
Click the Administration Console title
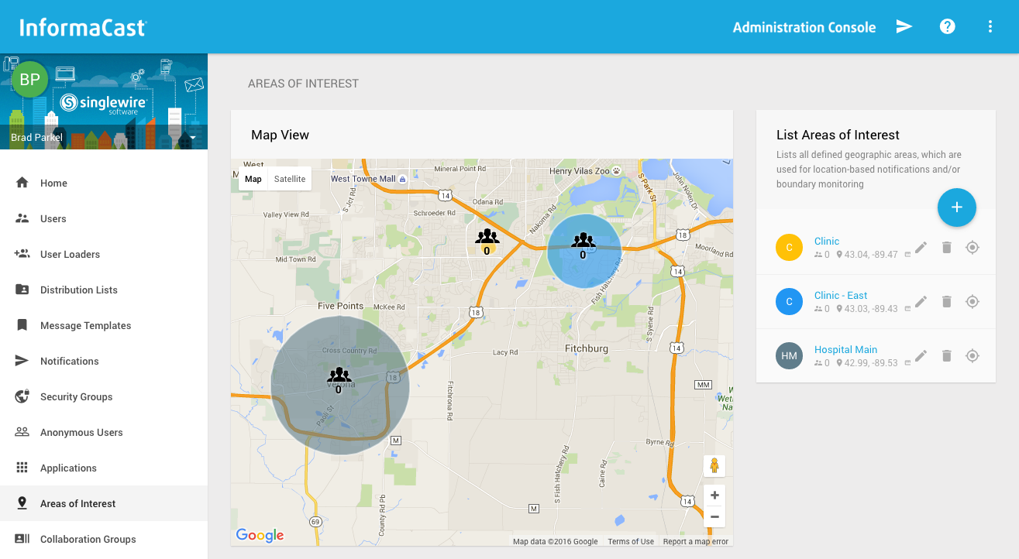point(804,27)
